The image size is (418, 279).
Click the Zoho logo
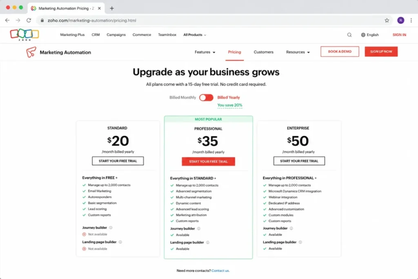click(24, 35)
